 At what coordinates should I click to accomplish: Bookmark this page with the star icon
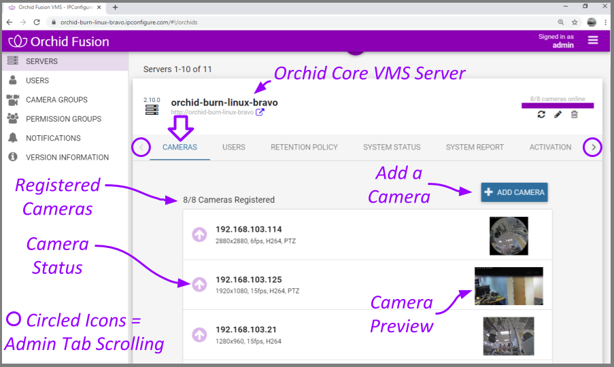pos(575,22)
